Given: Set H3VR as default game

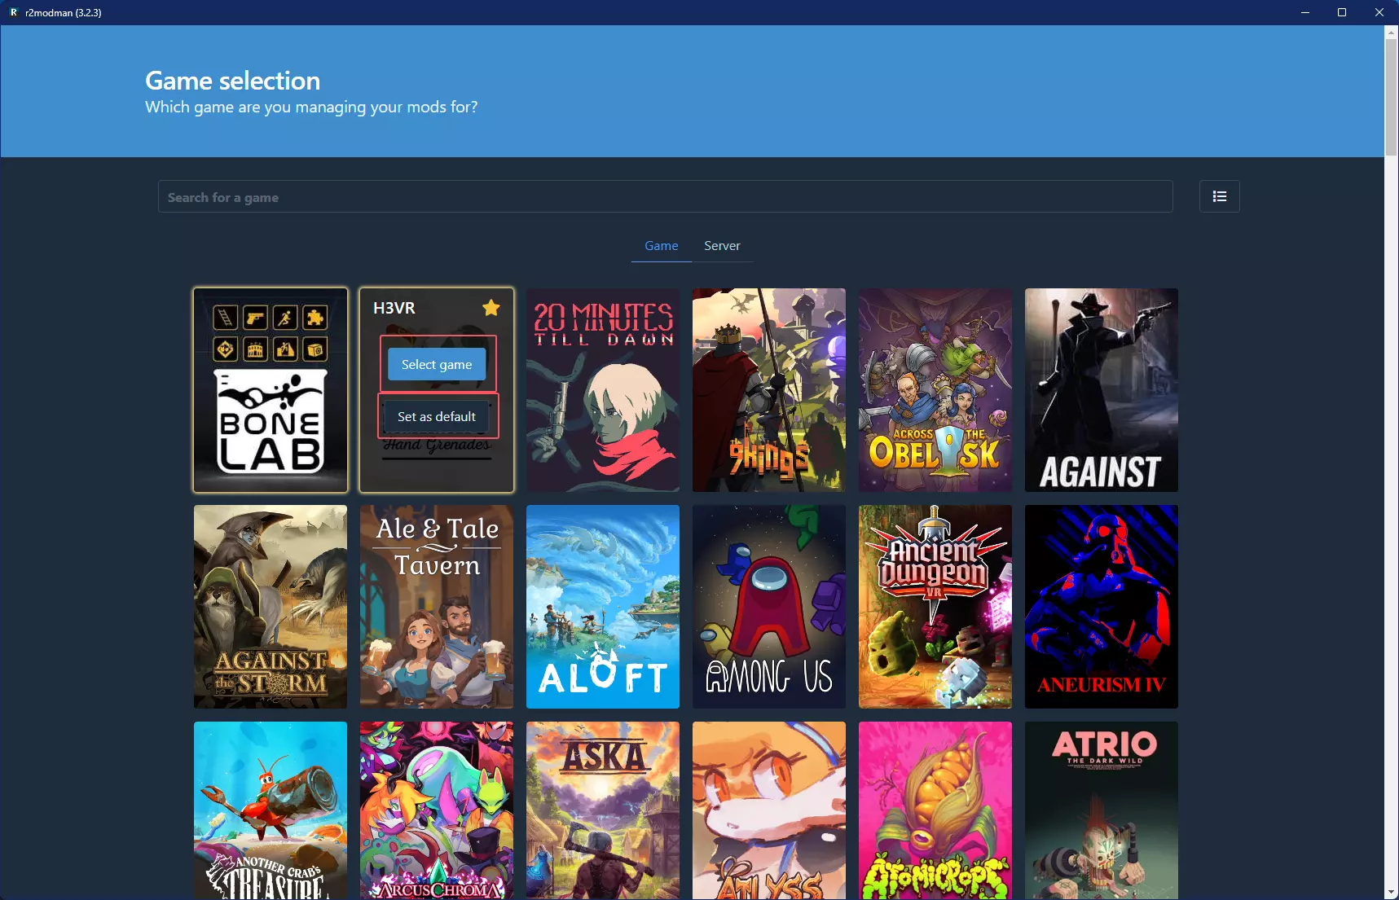Looking at the screenshot, I should coord(437,416).
